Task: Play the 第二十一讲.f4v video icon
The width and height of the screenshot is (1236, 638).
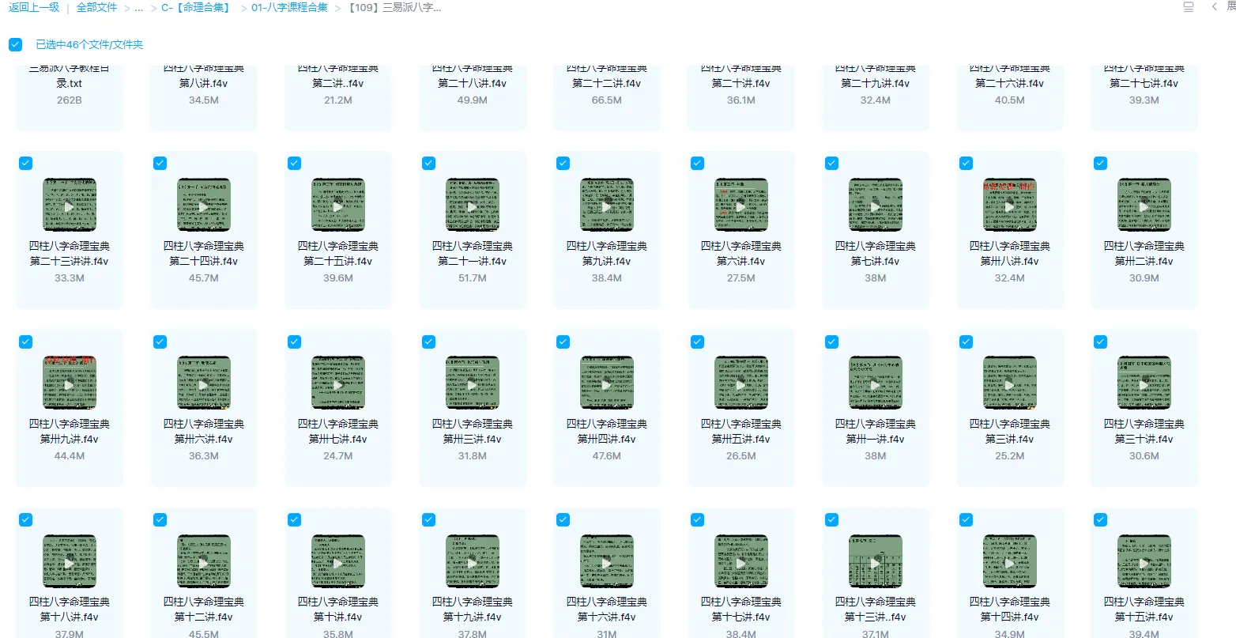Action: (473, 205)
